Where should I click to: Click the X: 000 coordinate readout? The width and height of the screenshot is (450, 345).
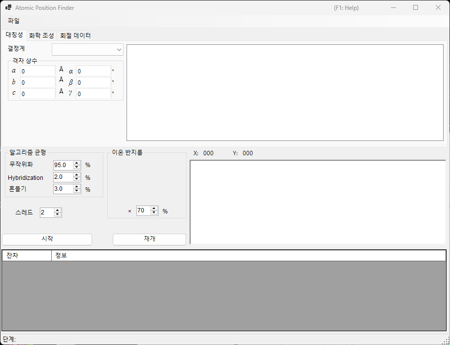click(203, 153)
